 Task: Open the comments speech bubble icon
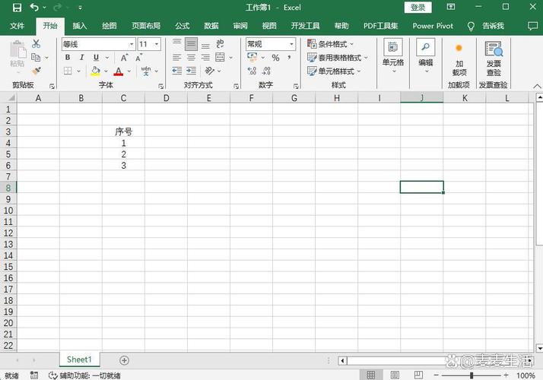coord(532,26)
